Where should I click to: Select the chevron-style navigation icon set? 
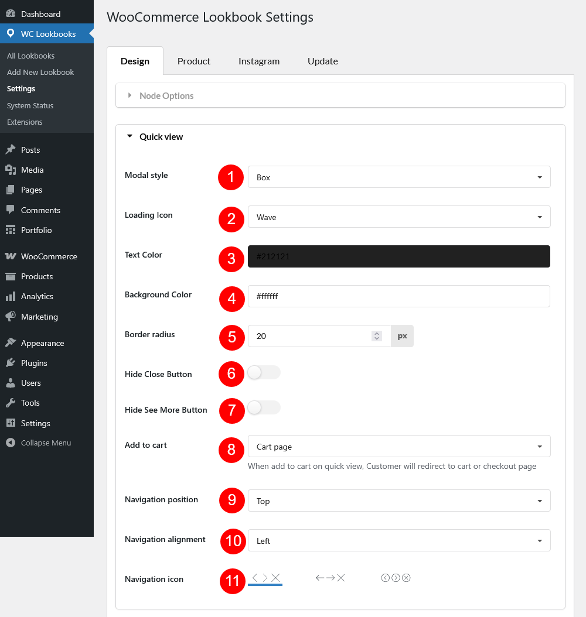pos(265,578)
